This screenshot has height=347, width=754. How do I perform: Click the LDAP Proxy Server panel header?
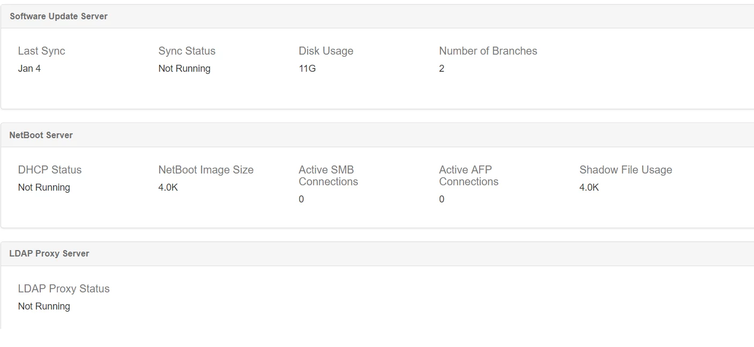pyautogui.click(x=49, y=254)
